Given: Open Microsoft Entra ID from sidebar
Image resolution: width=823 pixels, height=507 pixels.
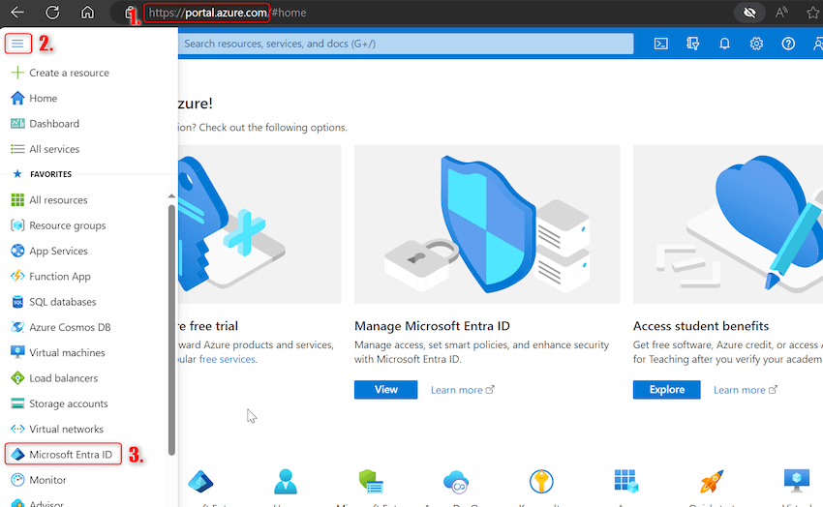Looking at the screenshot, I should [63, 454].
